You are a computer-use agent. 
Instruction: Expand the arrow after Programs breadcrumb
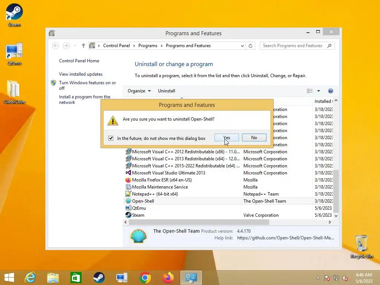(x=162, y=46)
